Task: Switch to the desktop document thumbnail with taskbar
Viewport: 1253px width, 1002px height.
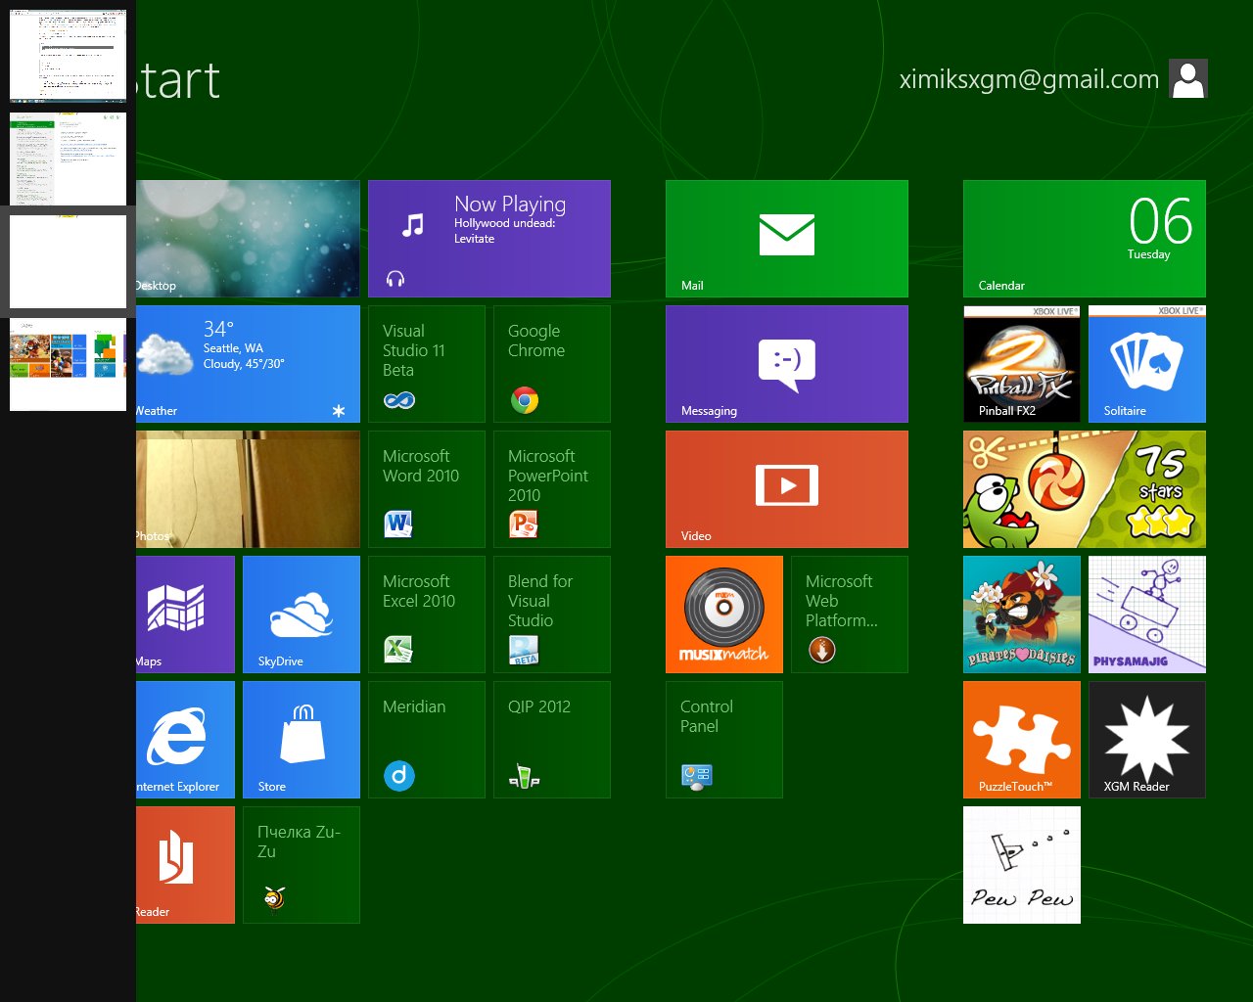Action: point(68,56)
